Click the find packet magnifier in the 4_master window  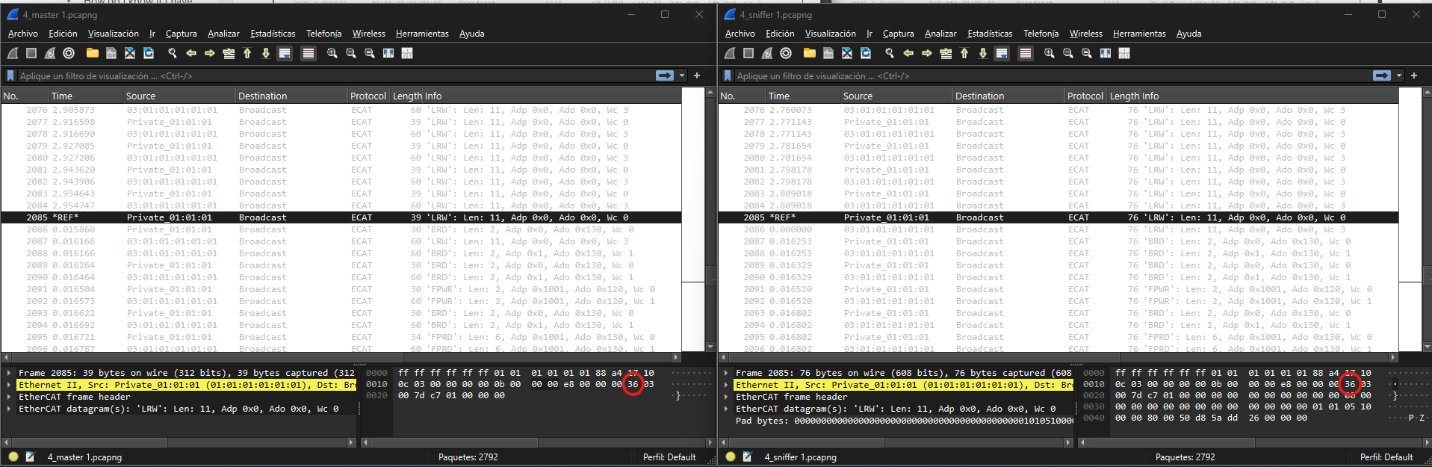pos(173,53)
